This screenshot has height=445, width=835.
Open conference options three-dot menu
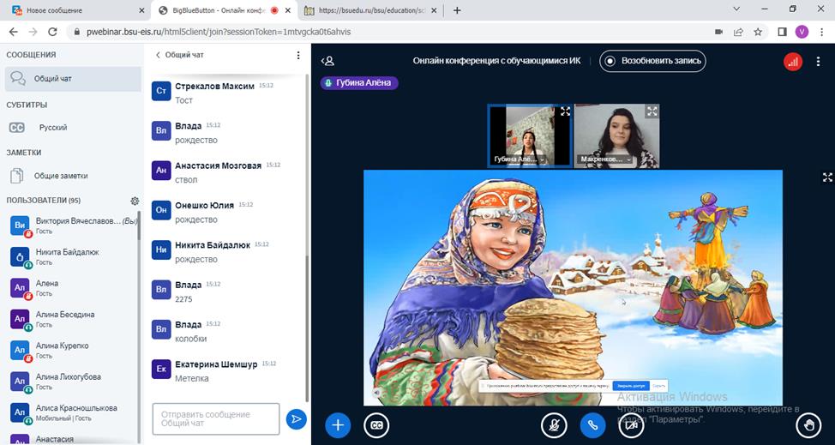[x=818, y=61]
